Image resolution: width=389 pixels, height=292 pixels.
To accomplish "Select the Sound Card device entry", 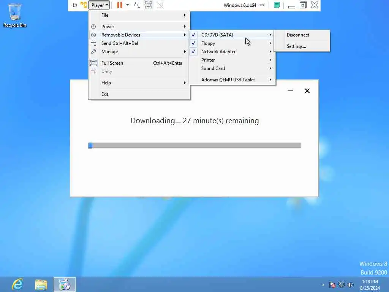I will click(232, 68).
